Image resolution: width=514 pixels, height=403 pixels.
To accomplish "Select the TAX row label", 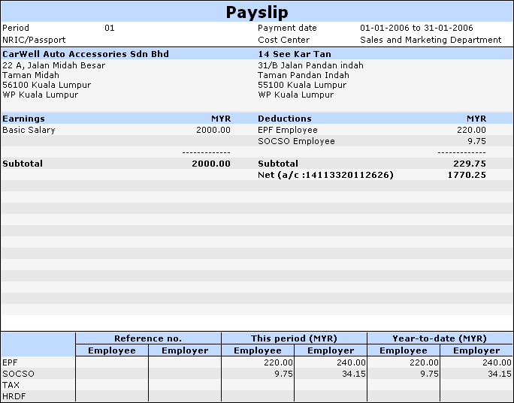I will pos(11,384).
